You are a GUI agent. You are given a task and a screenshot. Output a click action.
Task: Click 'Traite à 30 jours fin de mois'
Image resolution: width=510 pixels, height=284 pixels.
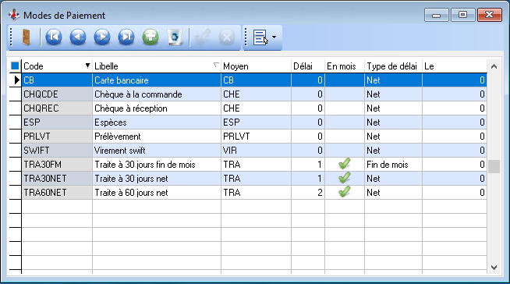point(157,165)
